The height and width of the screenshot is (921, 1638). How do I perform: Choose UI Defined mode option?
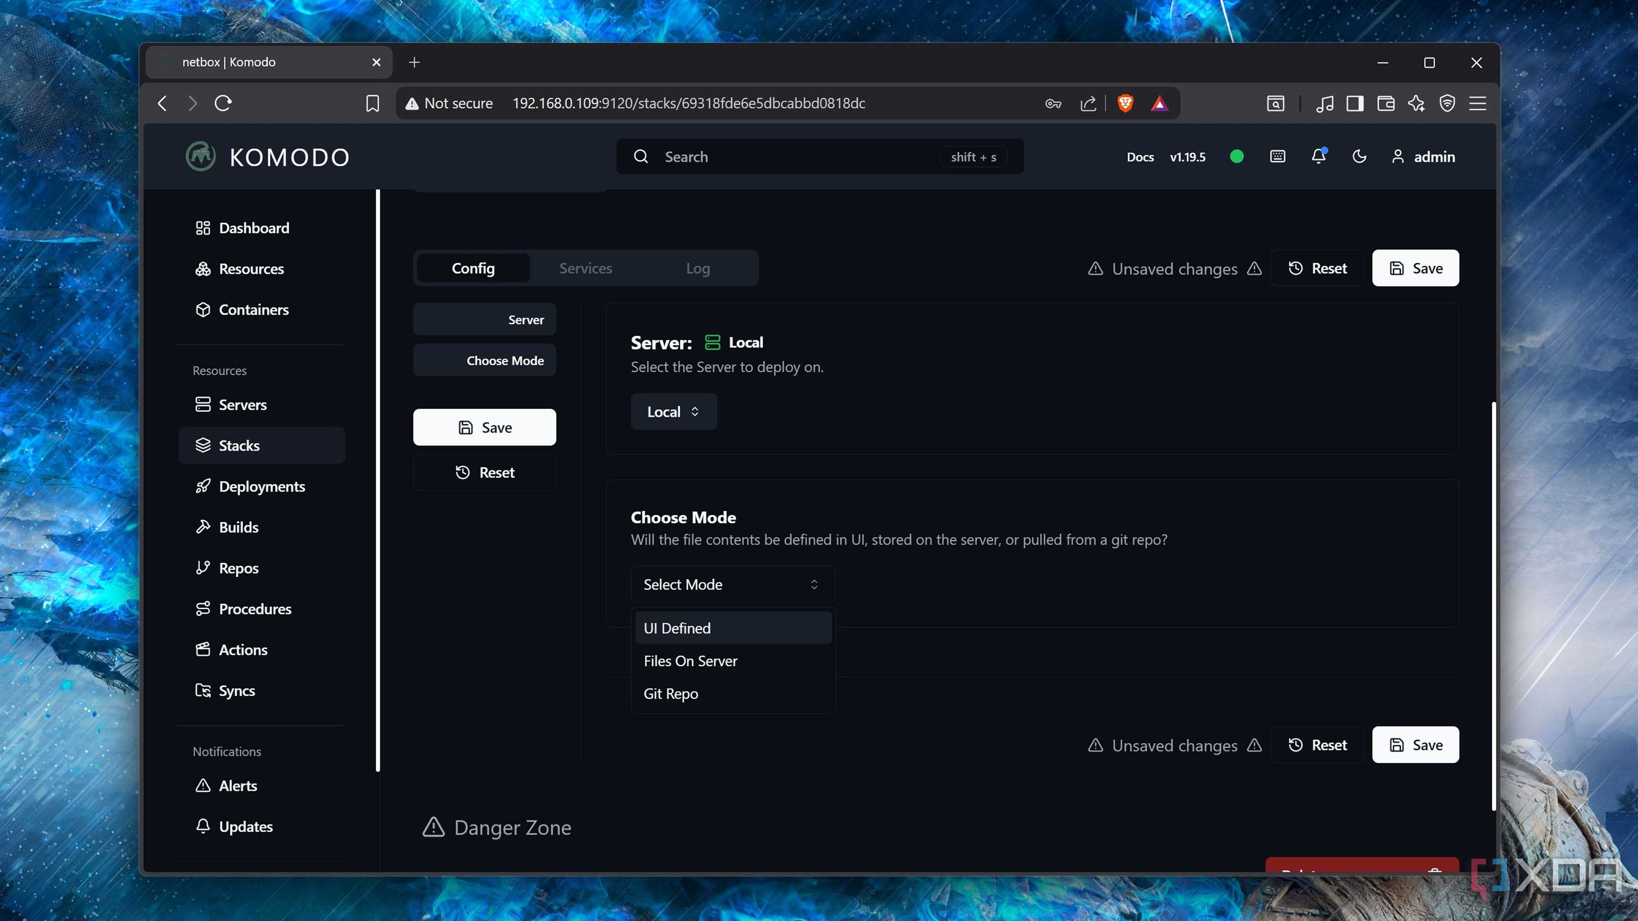coord(733,628)
